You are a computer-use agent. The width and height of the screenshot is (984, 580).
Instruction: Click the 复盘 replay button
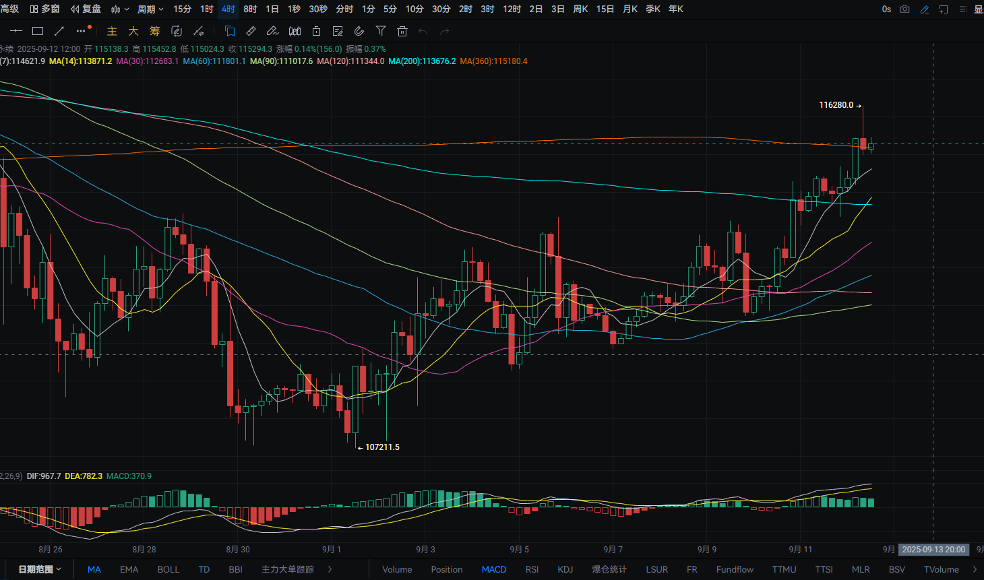click(86, 9)
